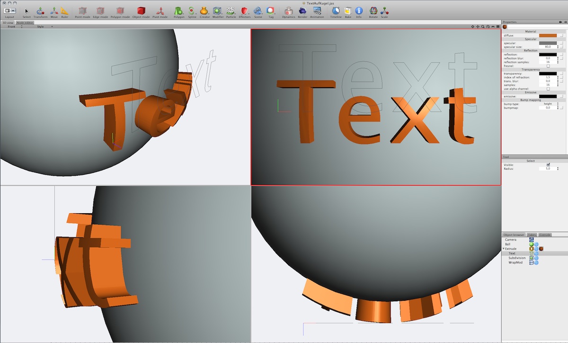Click the reflection blur value field
Image resolution: width=568 pixels, height=343 pixels.
click(x=548, y=58)
